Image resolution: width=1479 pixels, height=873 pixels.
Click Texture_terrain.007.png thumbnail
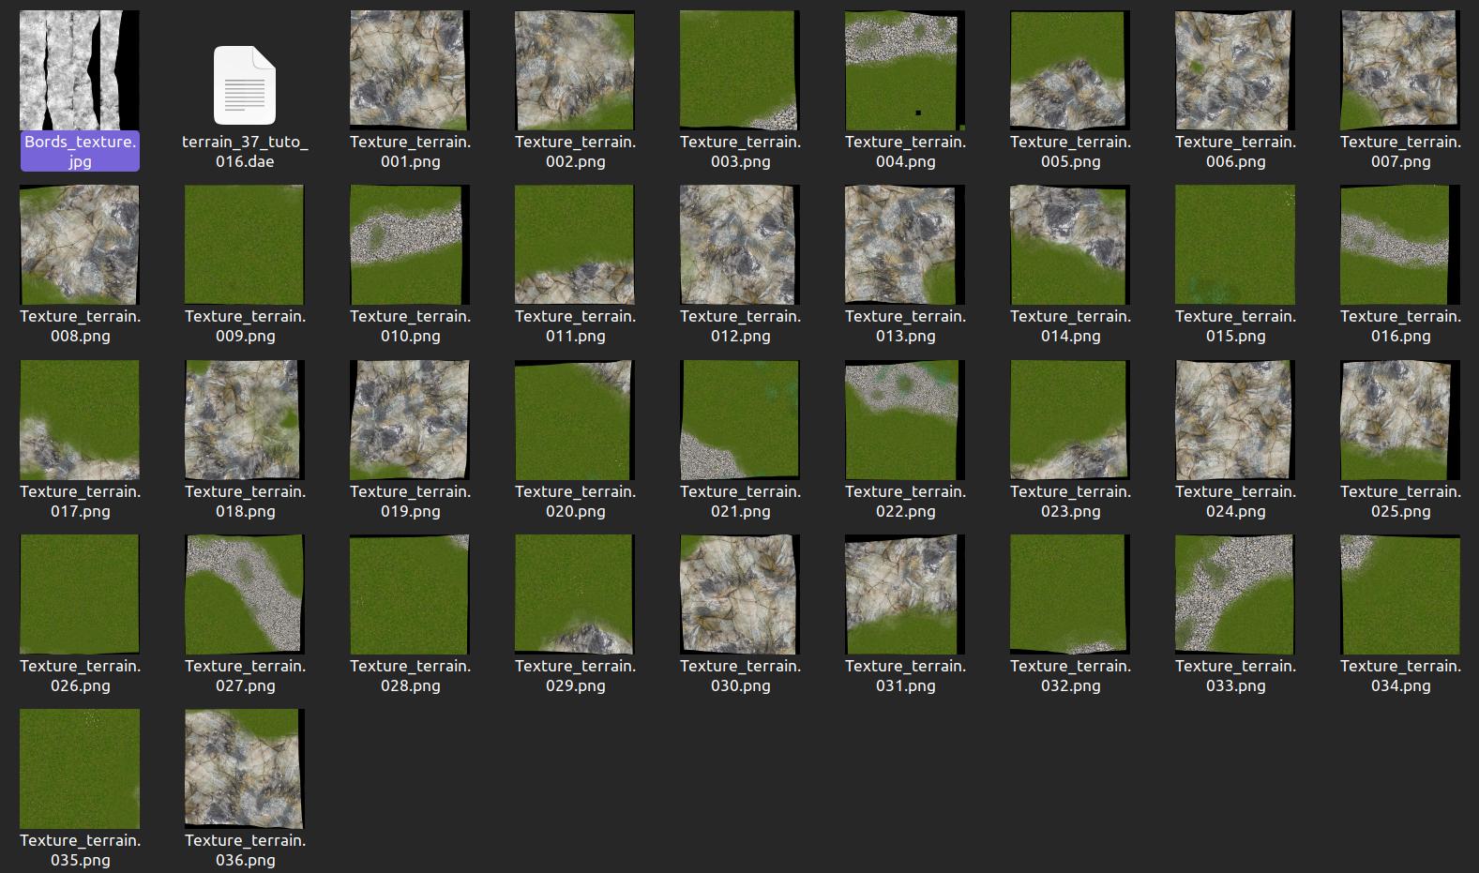pyautogui.click(x=1400, y=70)
